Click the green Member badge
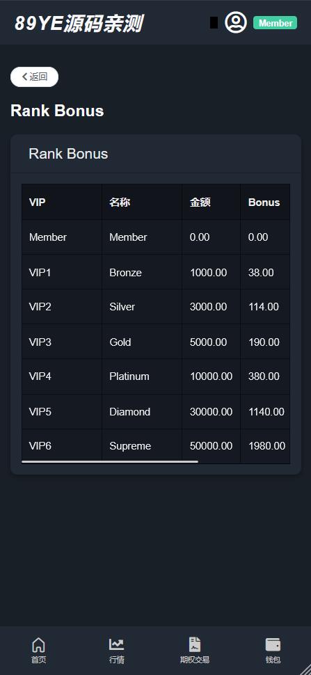Image resolution: width=311 pixels, height=675 pixels. click(x=276, y=23)
